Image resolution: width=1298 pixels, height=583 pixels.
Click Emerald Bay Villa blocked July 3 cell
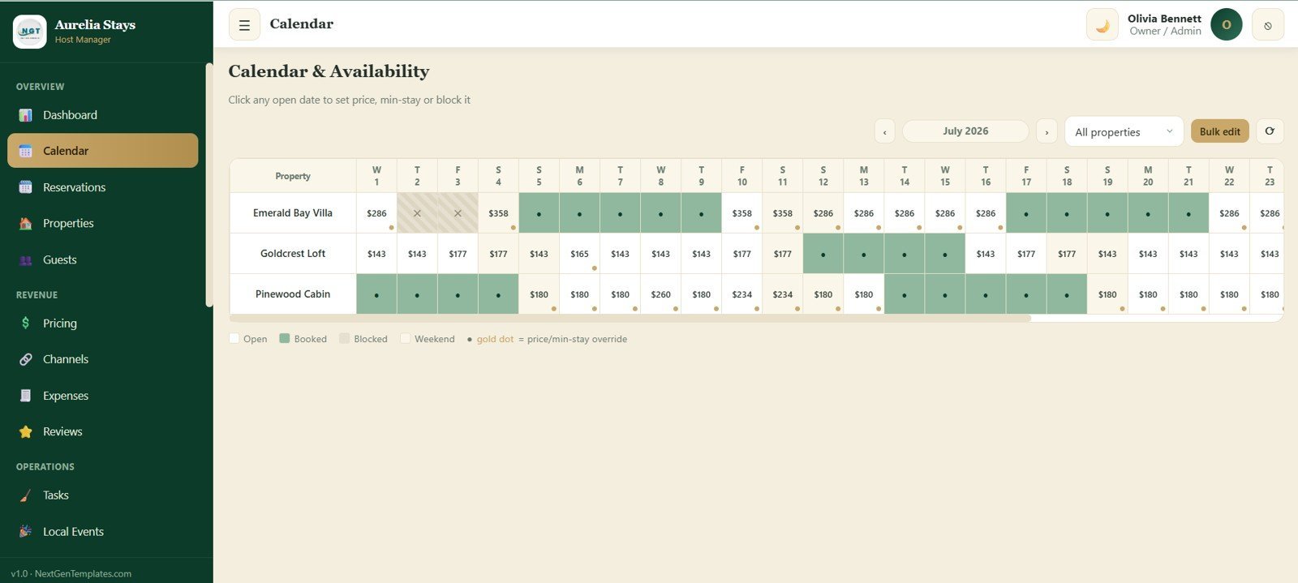(458, 213)
